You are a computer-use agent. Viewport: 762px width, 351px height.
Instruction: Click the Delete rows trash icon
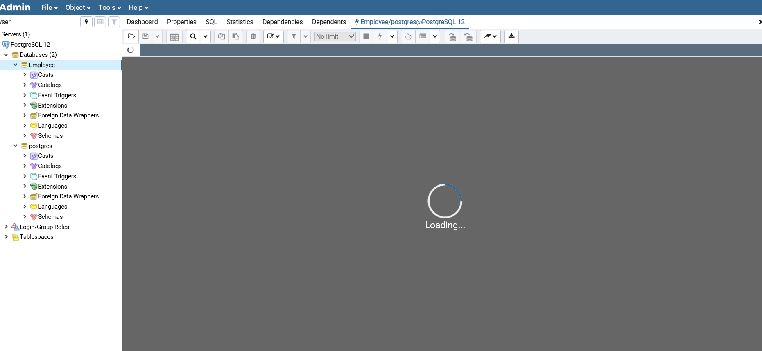coord(253,36)
